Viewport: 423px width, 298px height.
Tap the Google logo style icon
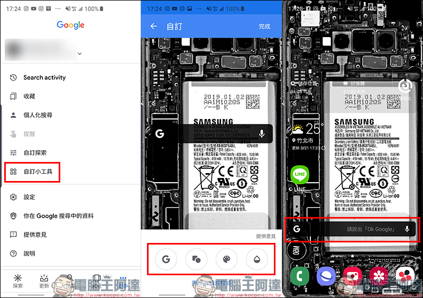(x=166, y=259)
